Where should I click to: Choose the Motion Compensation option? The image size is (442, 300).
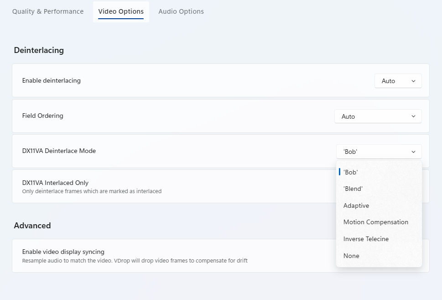[x=376, y=222]
